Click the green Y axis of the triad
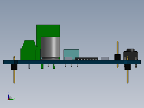144x108 pixels. pos(11,99)
